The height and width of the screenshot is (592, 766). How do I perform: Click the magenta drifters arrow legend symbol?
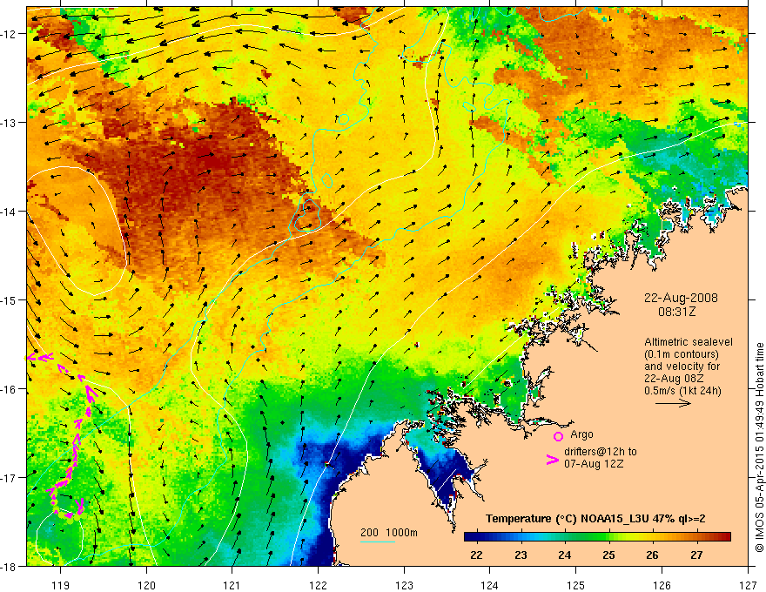[552, 459]
